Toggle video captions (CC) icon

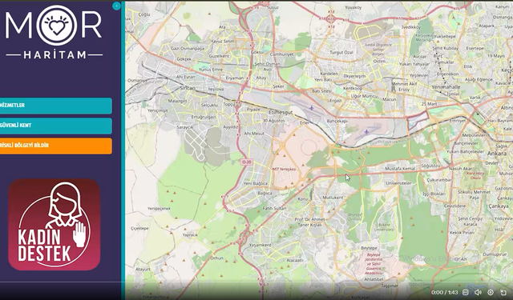(465, 293)
